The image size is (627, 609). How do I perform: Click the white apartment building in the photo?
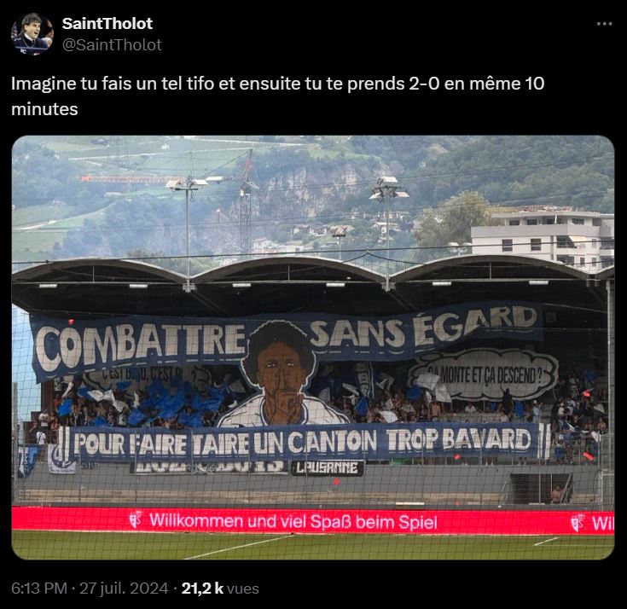pos(543,237)
